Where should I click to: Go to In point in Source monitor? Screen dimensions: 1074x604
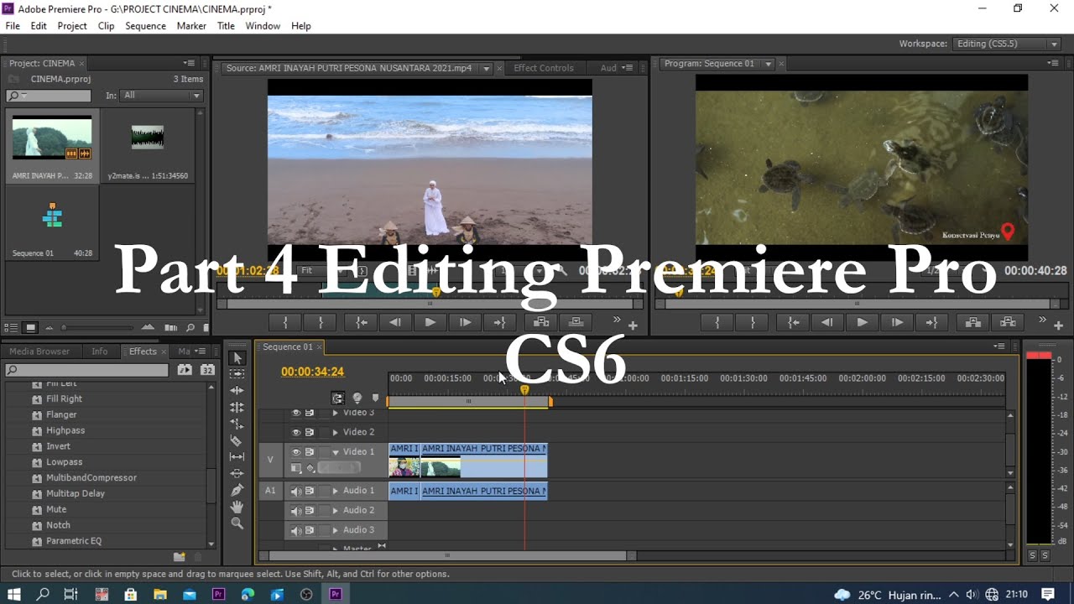coord(361,322)
